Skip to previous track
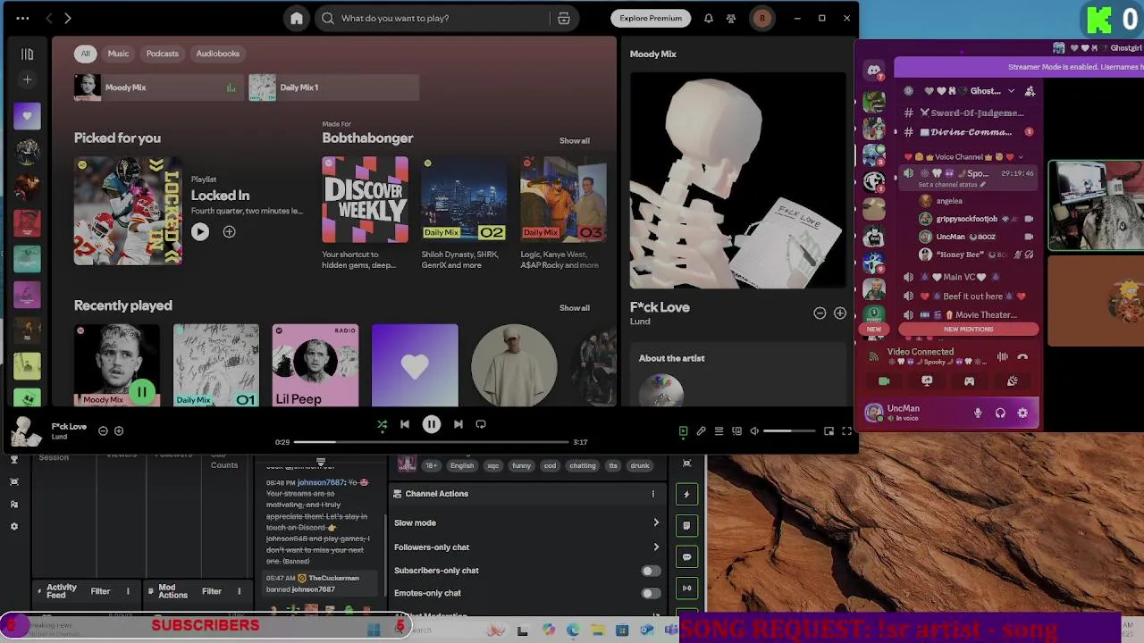The height and width of the screenshot is (643, 1144). pyautogui.click(x=405, y=424)
